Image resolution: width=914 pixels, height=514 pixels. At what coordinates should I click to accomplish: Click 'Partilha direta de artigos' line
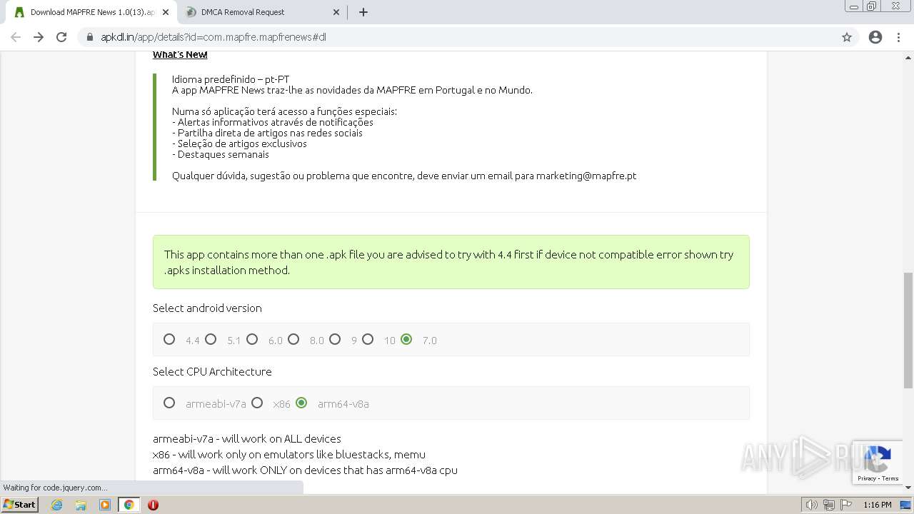click(267, 133)
